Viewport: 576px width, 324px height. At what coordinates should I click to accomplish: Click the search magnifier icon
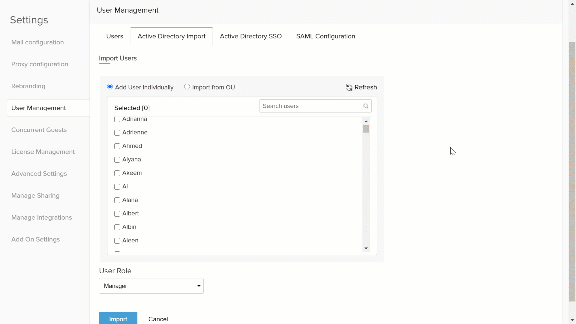click(x=366, y=106)
